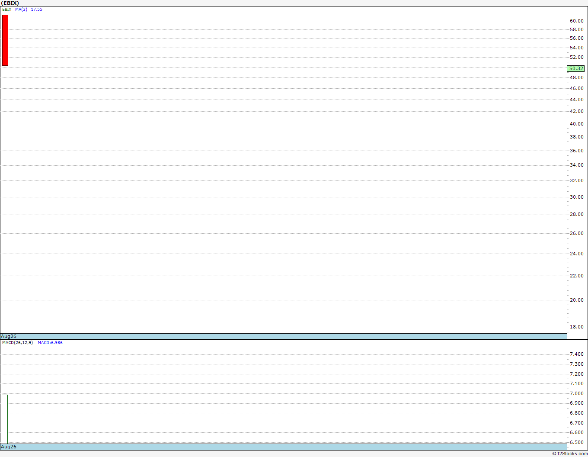Viewport: 588px width, 457px height.
Task: Open the 12Stocks.com copyright link
Action: (x=570, y=454)
